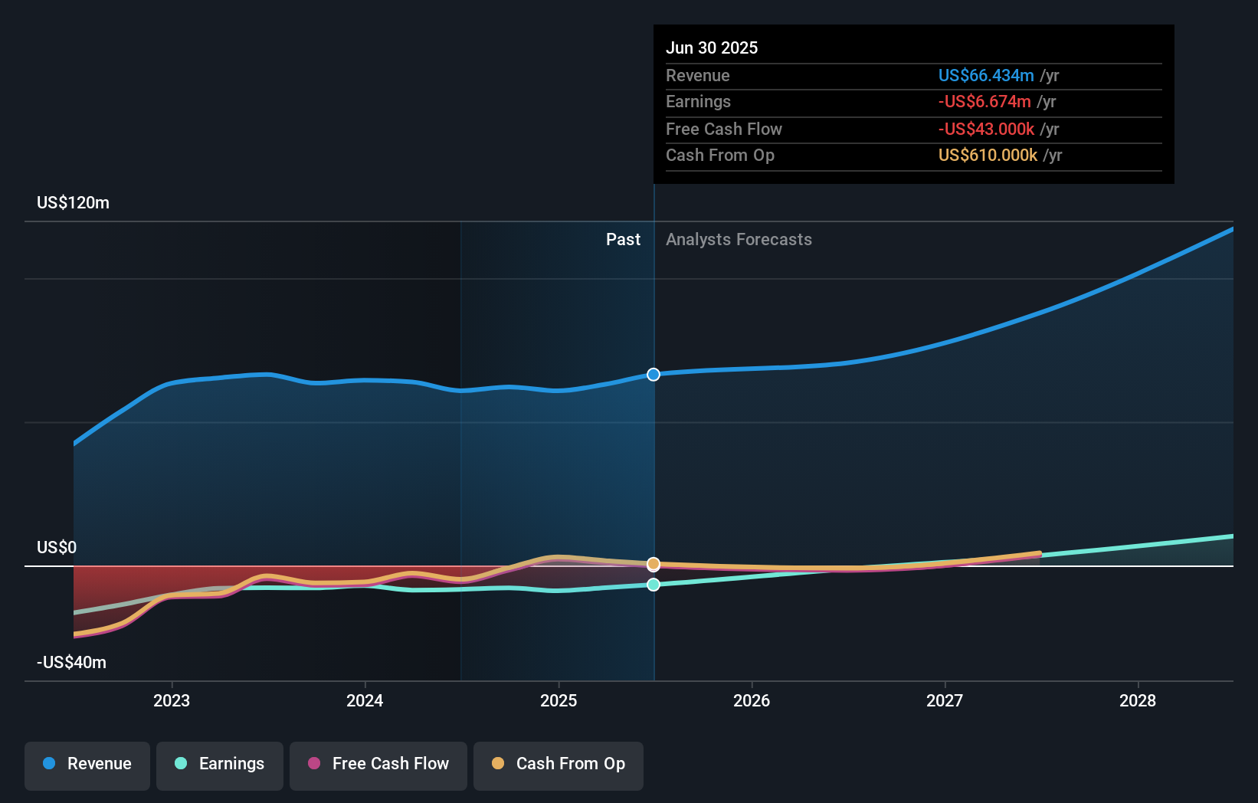Image resolution: width=1258 pixels, height=803 pixels.
Task: Toggle the Earnings legend series
Action: point(220,765)
